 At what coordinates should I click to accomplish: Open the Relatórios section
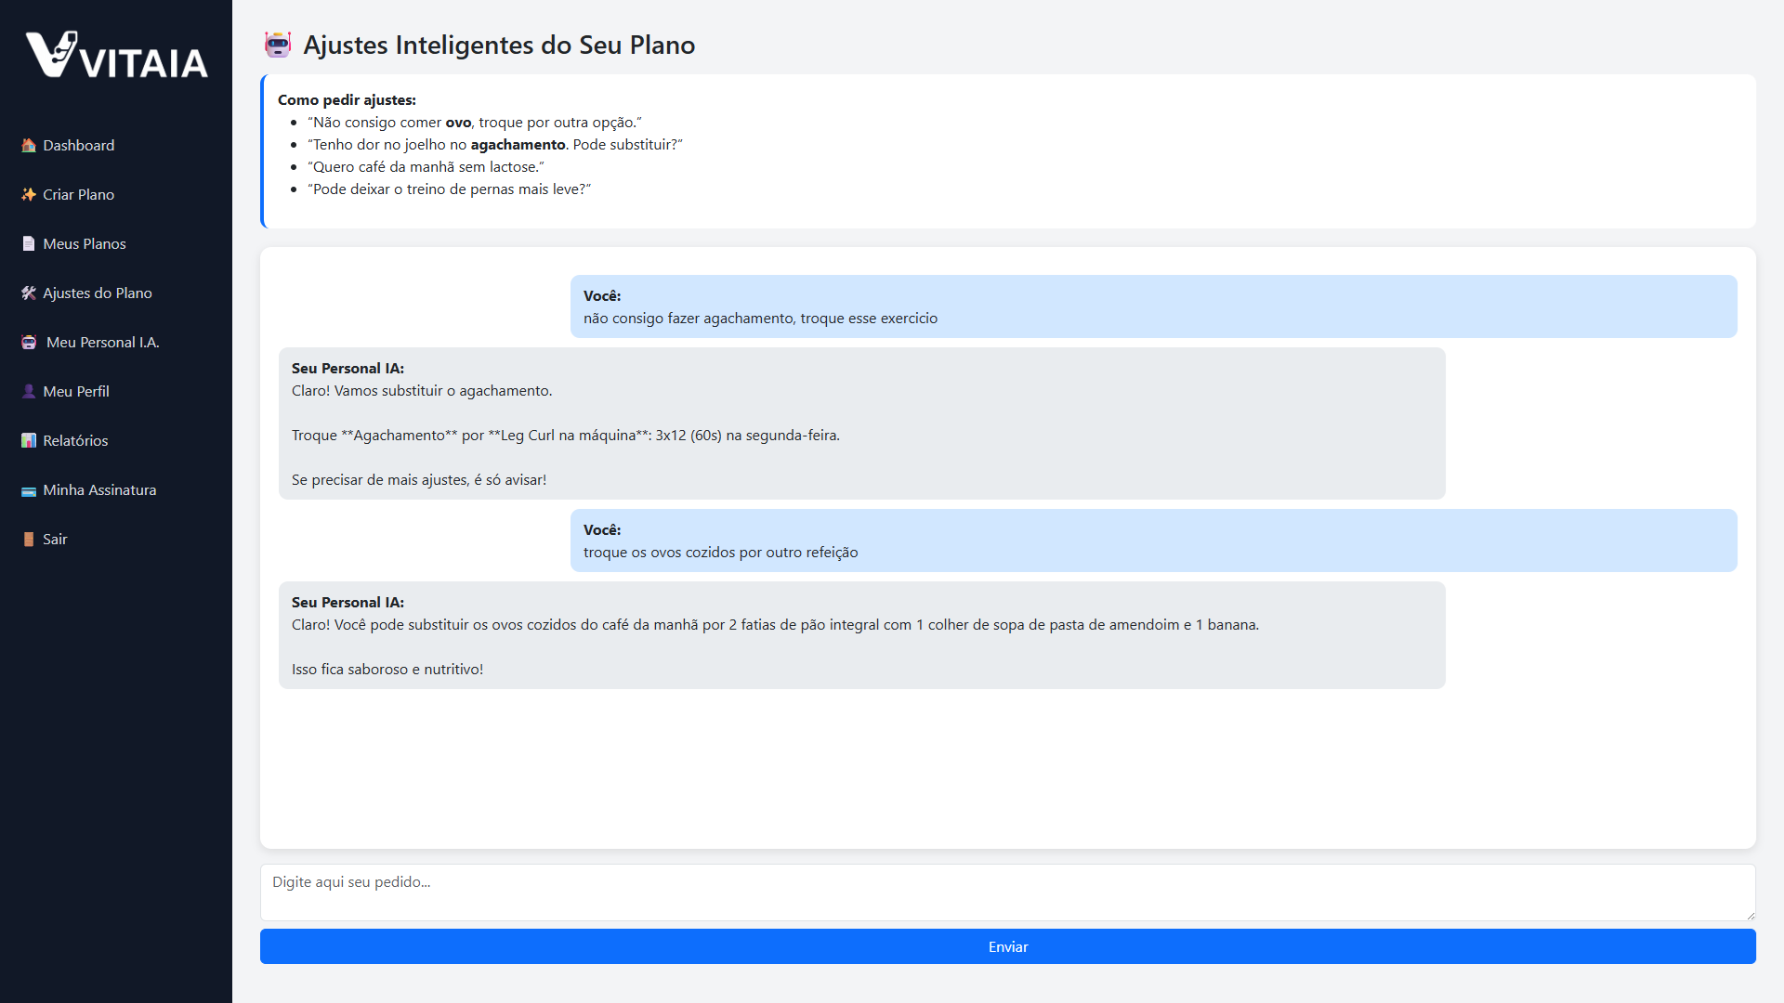[x=75, y=440]
